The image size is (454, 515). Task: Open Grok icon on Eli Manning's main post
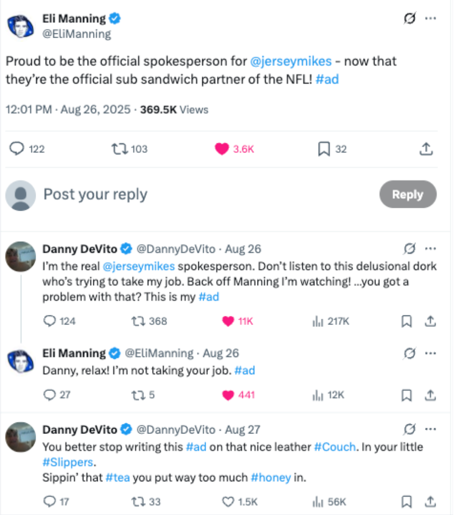410,18
